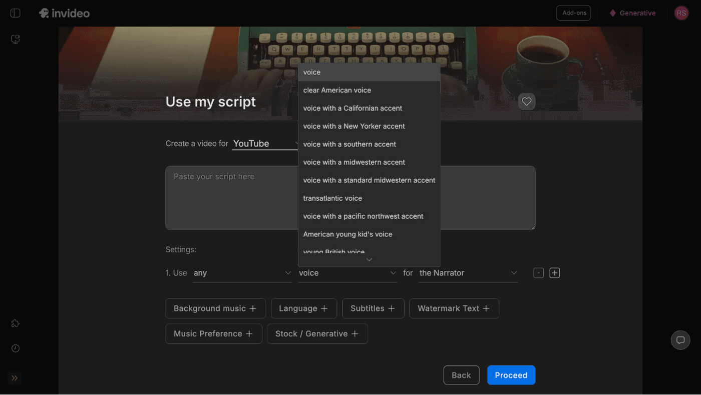Viewport: 701px width, 395px height.
Task: Expand the sidebar with double-chevron icon
Action: (15, 378)
